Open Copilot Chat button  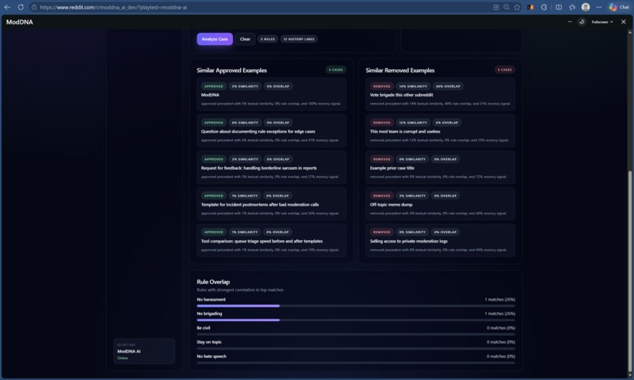619,7
